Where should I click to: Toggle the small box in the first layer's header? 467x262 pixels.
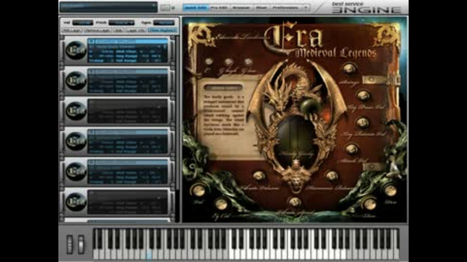pos(91,41)
